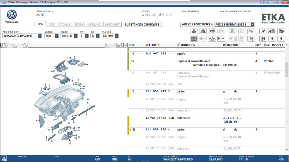The height and width of the screenshot is (162, 289).
Task: Click the vehicle info icon
Action: click(x=212, y=38)
